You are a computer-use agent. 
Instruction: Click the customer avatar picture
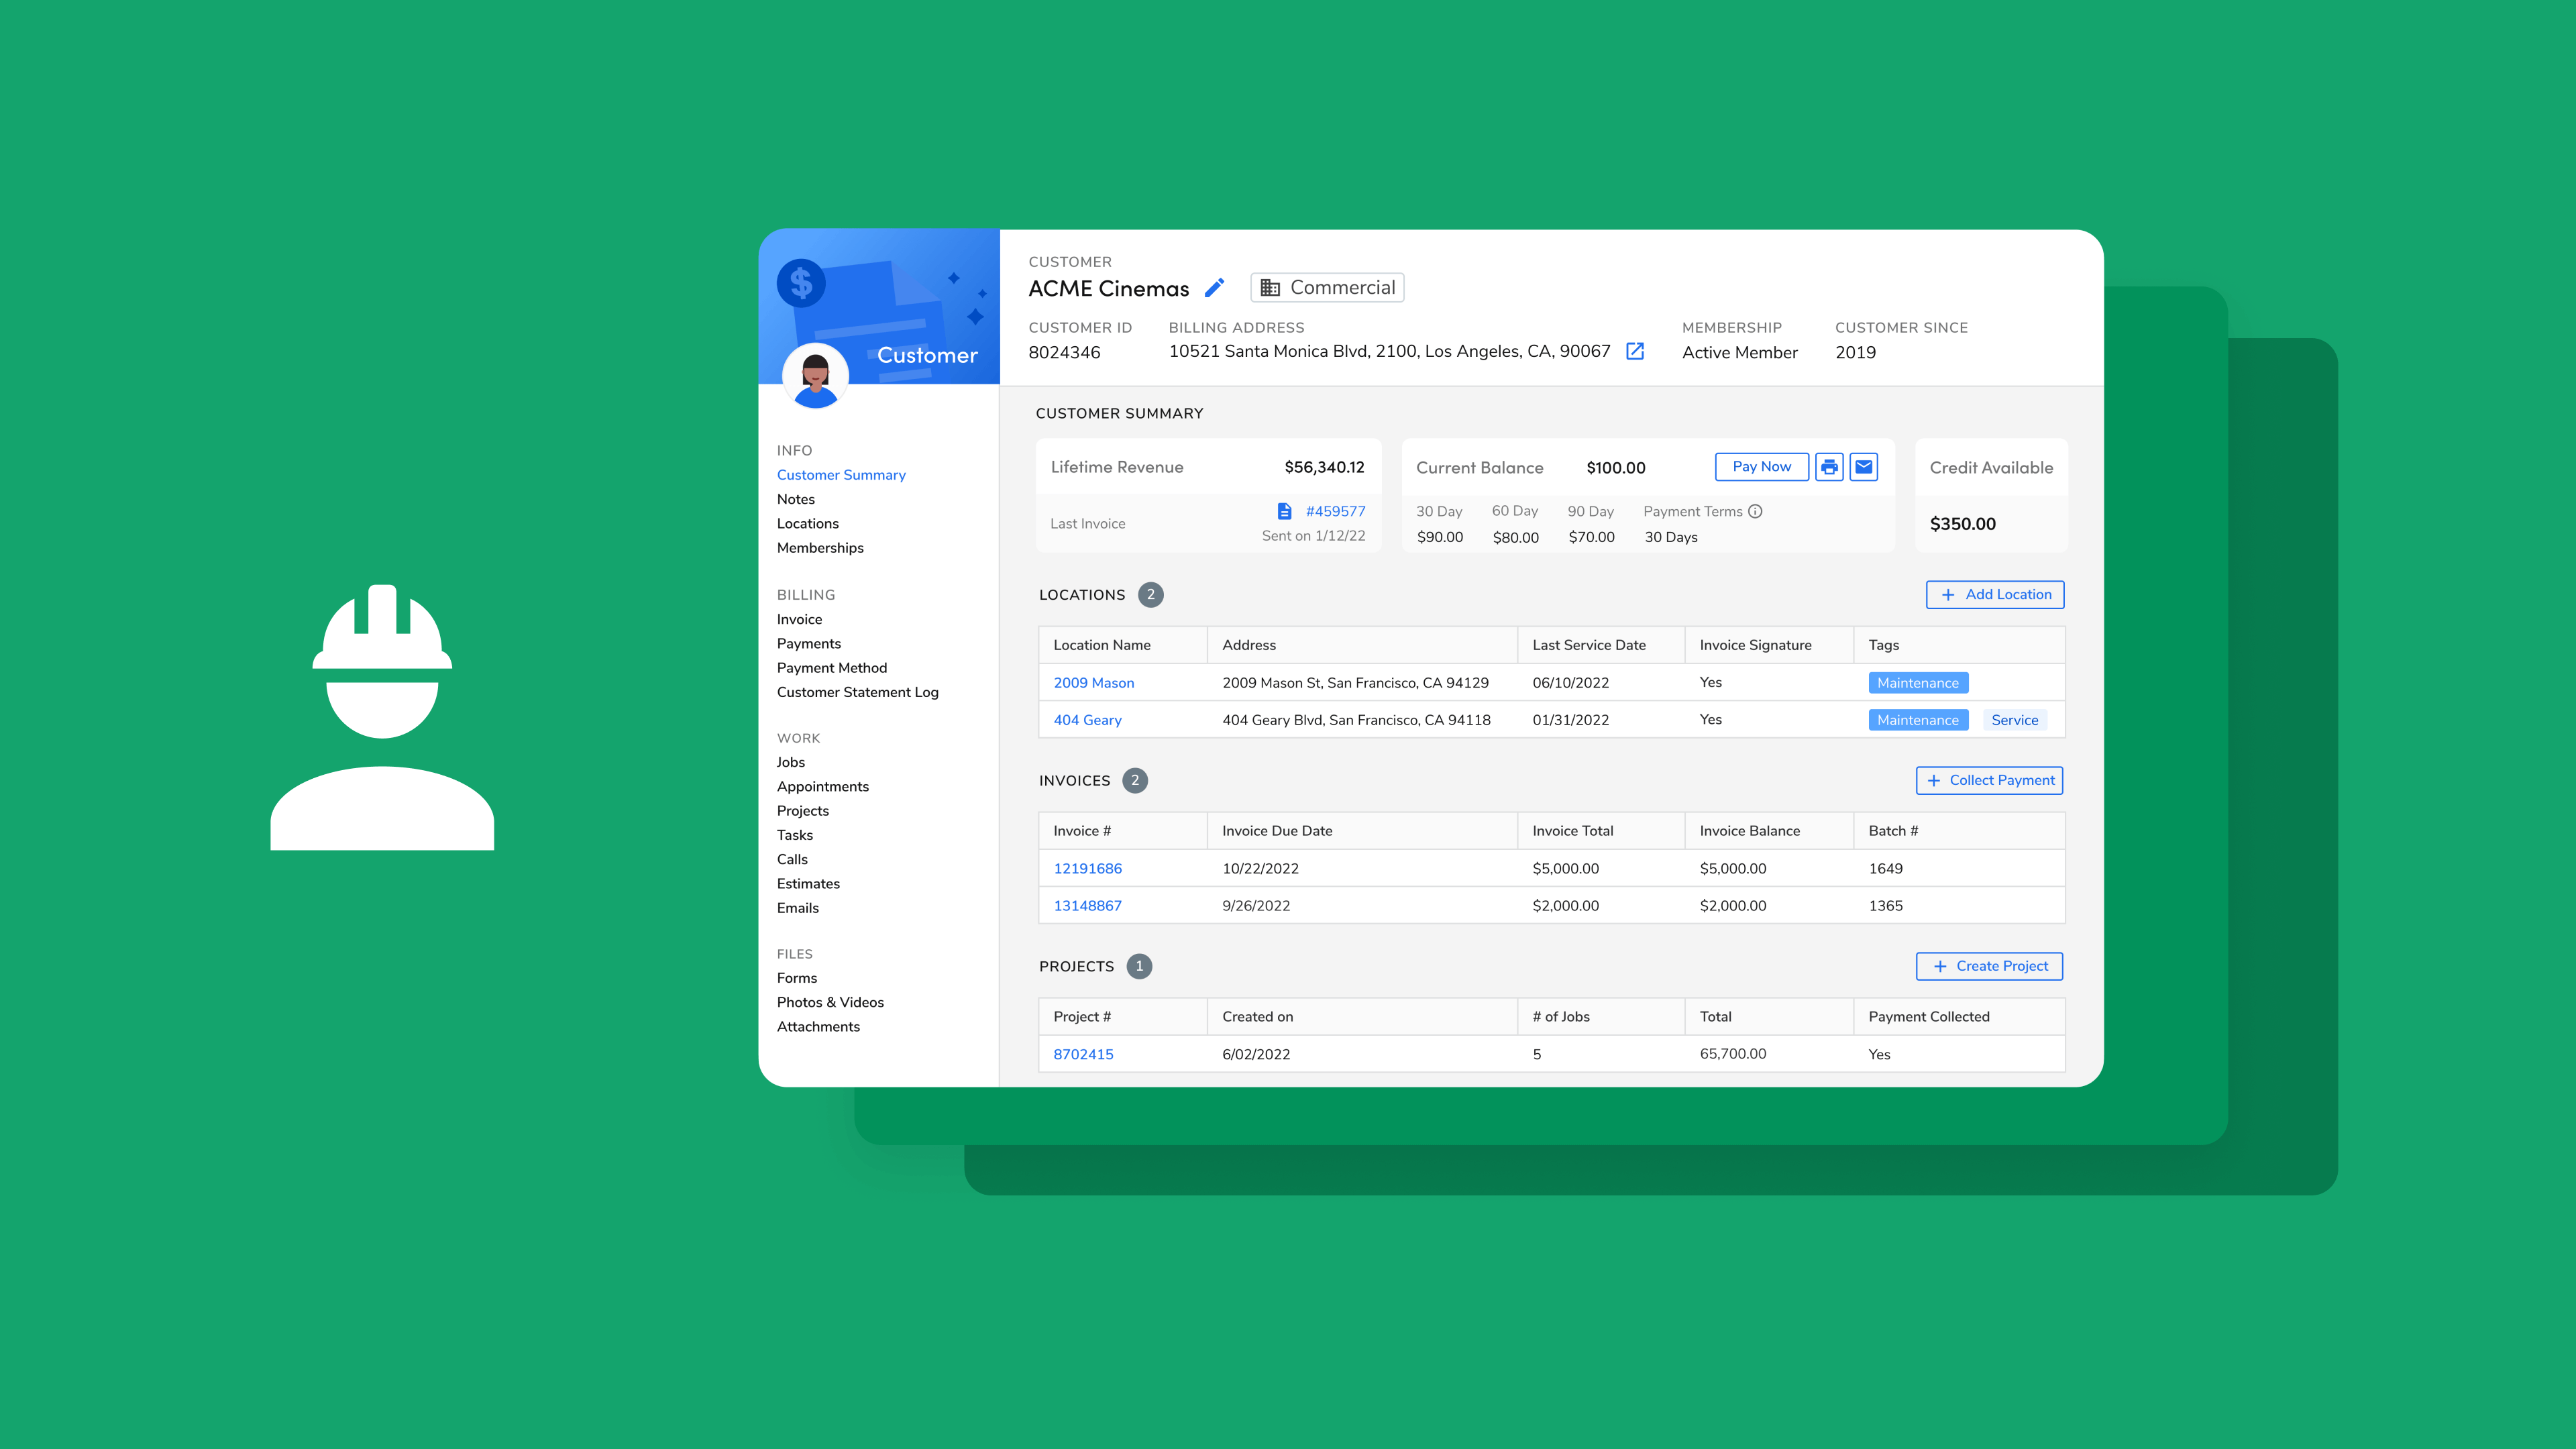pos(815,377)
